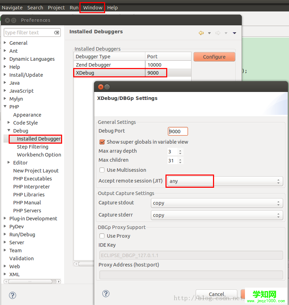The width and height of the screenshot is (289, 305).
Task: Open the Navigate menu
Action: coord(12,8)
